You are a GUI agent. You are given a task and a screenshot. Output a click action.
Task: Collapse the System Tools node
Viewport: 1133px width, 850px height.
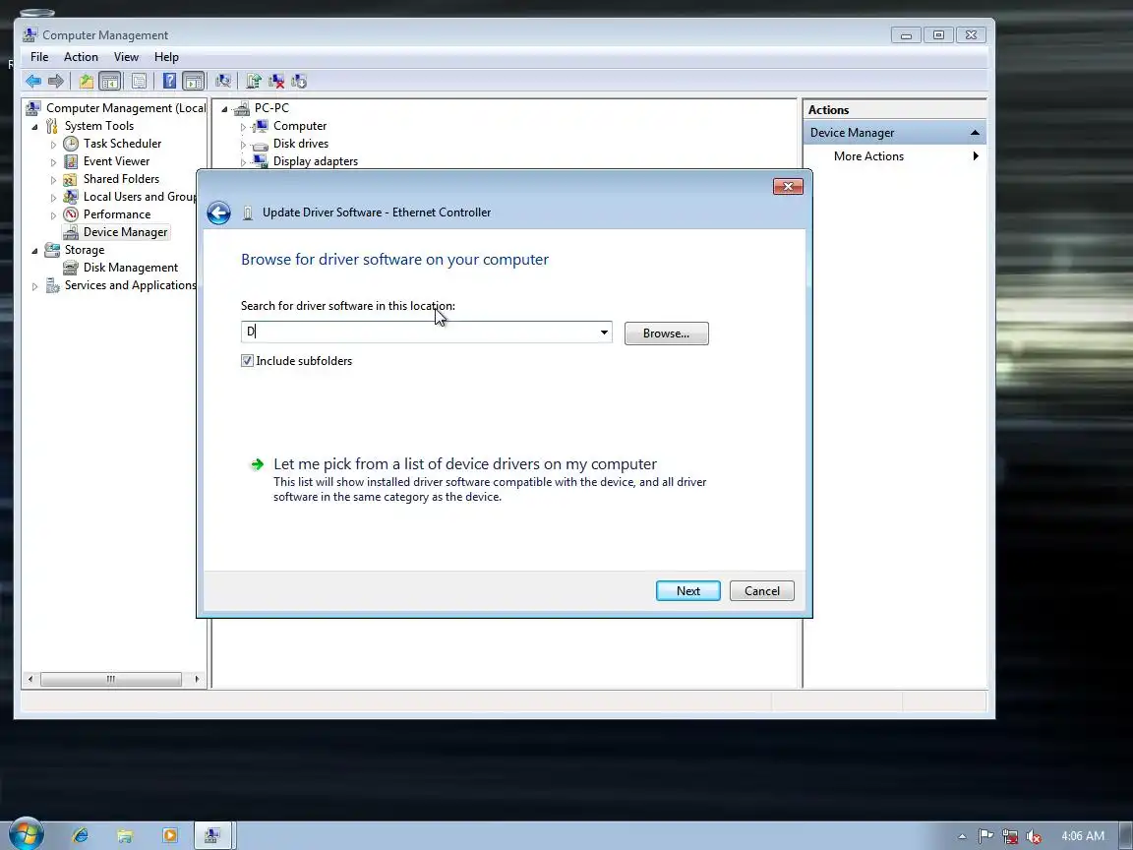click(x=34, y=127)
